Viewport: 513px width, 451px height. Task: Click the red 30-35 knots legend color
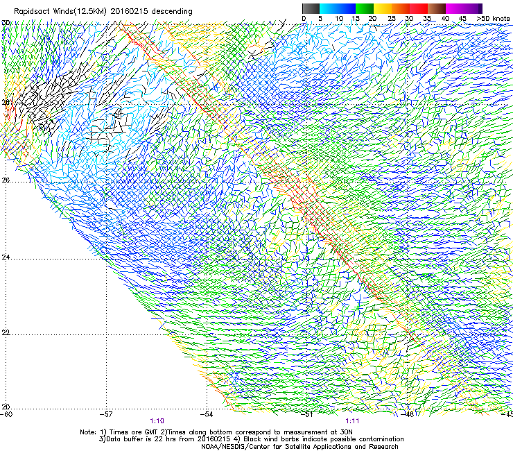coord(419,8)
